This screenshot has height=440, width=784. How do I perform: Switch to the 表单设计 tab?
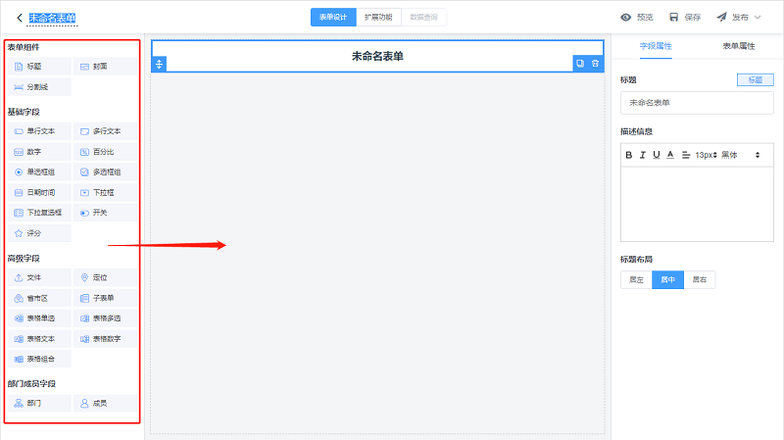[x=333, y=18]
